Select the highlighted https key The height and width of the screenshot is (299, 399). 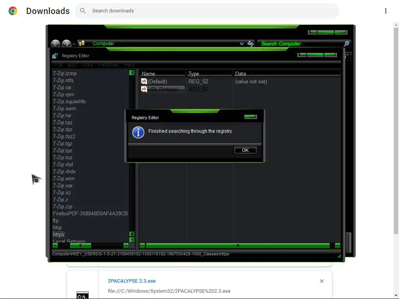point(58,235)
